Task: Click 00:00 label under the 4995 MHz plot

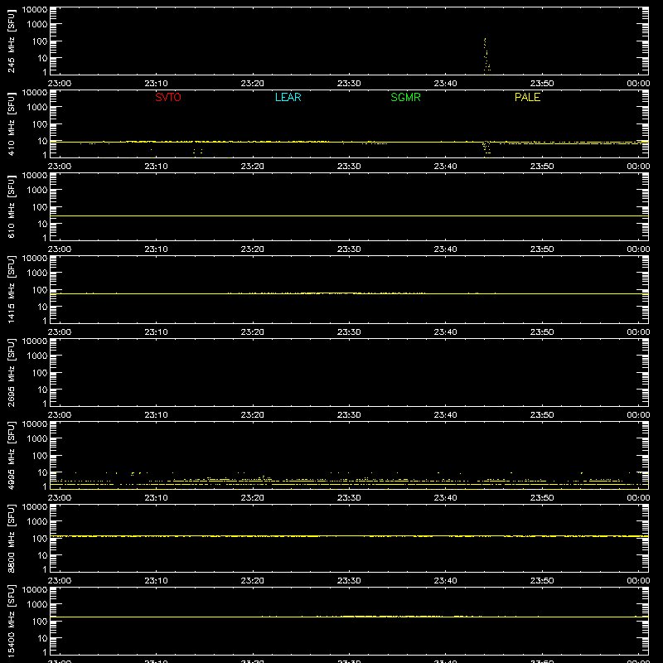Action: [x=638, y=498]
